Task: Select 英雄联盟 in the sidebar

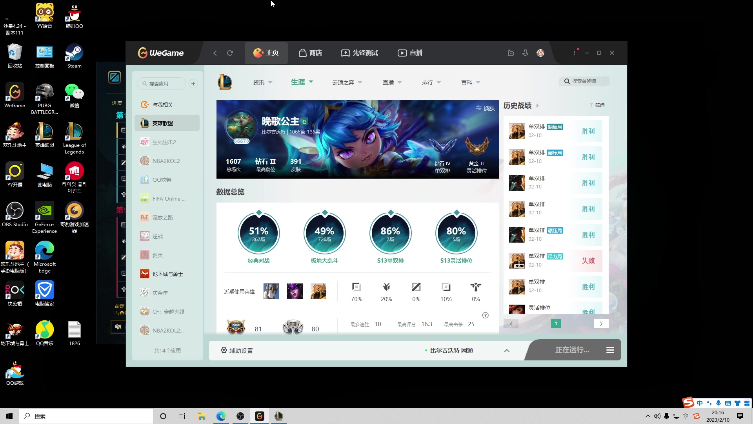Action: point(167,123)
